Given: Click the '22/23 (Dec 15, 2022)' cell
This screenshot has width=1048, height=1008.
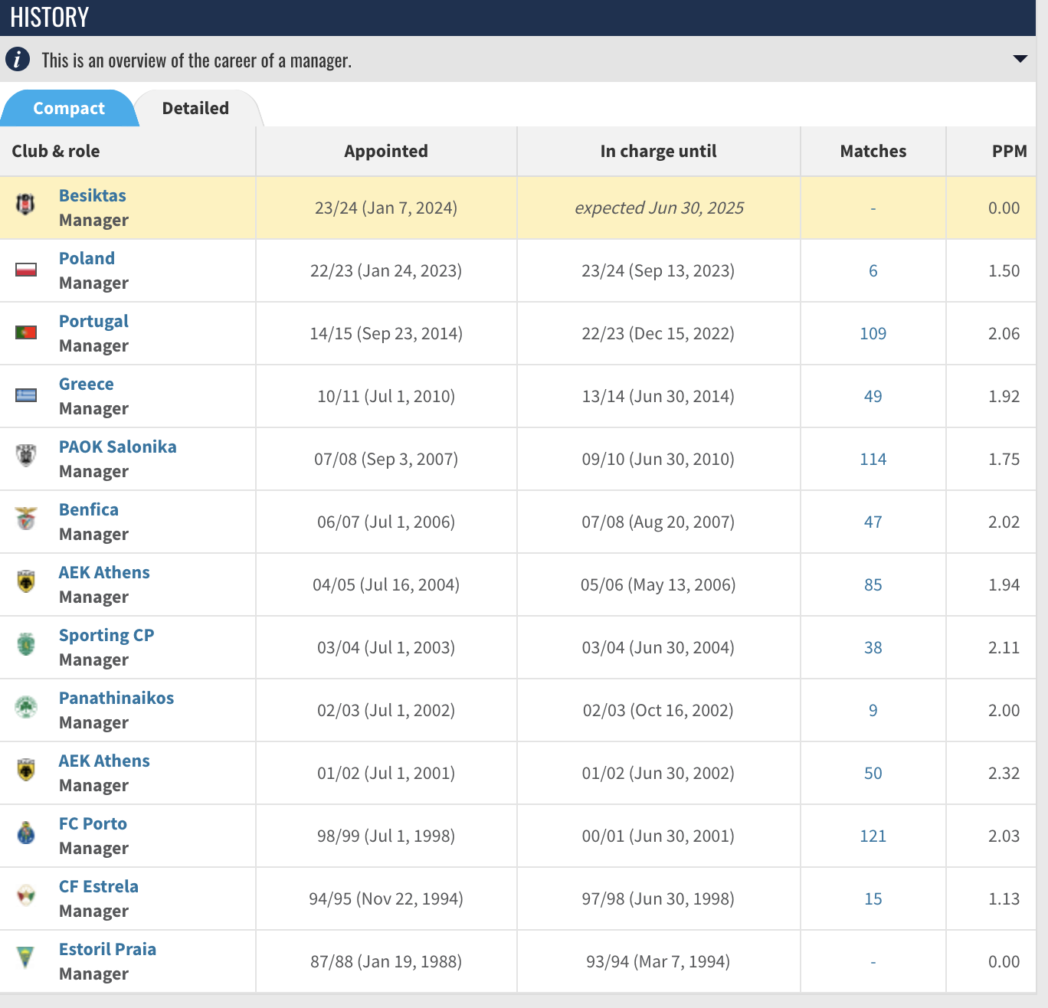Looking at the screenshot, I should coord(658,333).
